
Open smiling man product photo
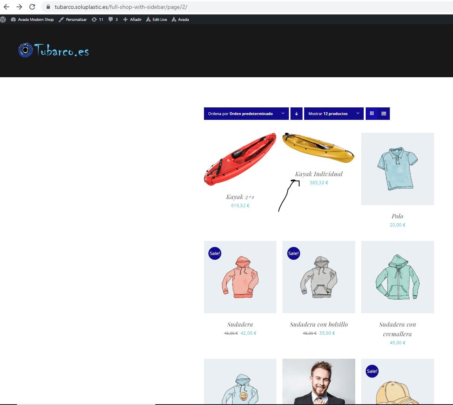pos(319,381)
